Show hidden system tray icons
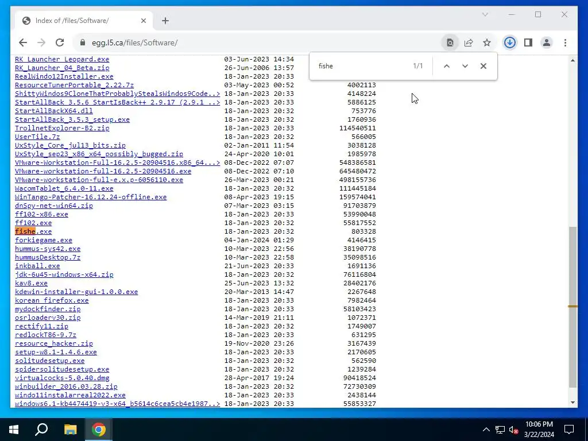 click(486, 430)
